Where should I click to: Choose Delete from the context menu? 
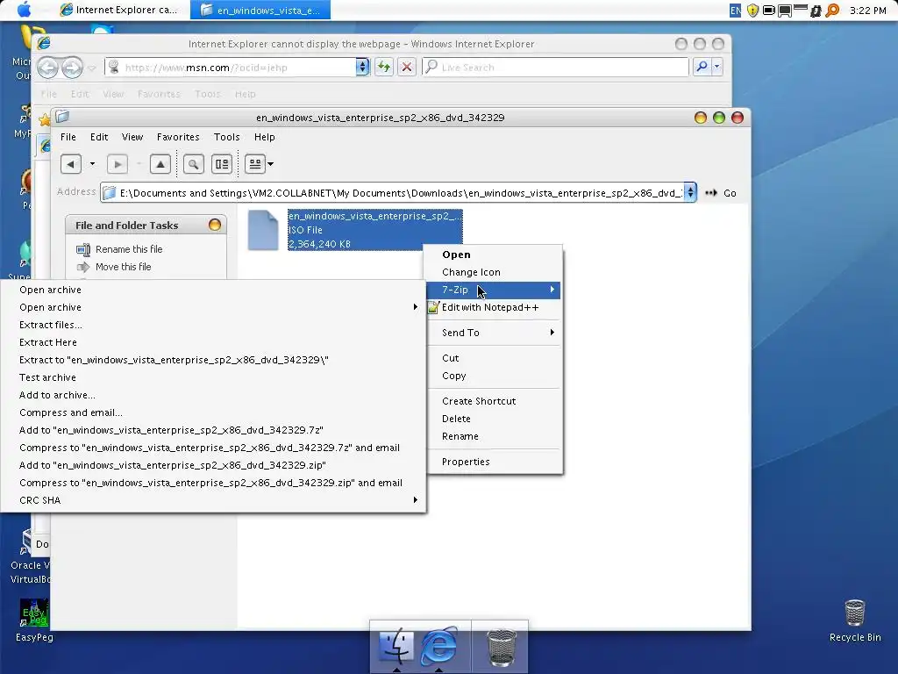pos(494,419)
